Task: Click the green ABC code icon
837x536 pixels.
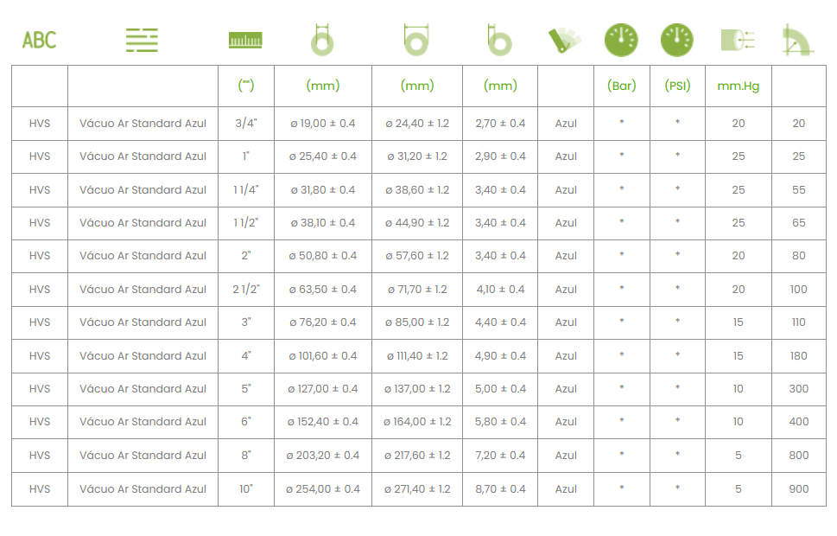Action: (39, 40)
